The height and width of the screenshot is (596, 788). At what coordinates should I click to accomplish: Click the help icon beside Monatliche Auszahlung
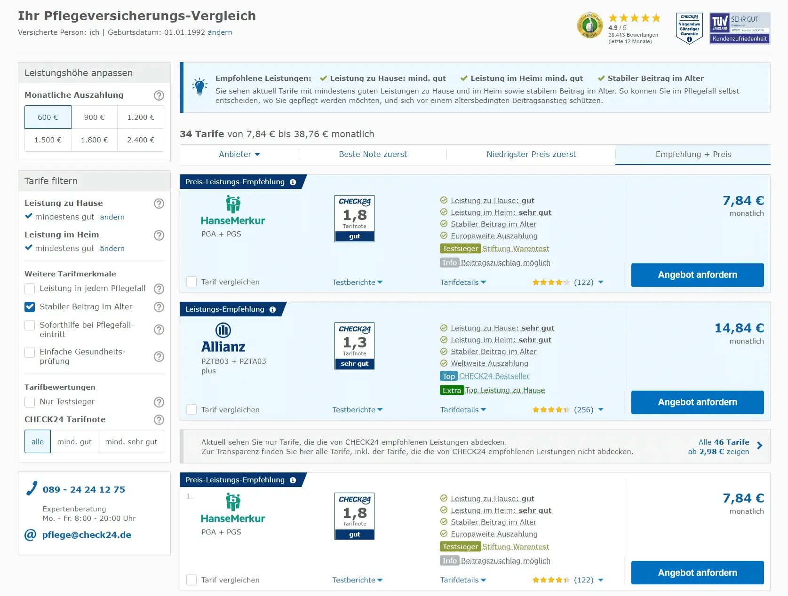[x=159, y=95]
